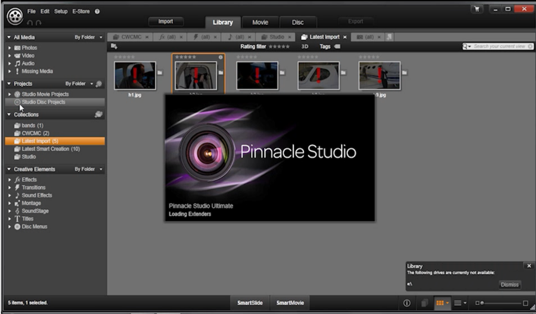
Task: Open All Media By Folder dropdown
Action: point(88,38)
